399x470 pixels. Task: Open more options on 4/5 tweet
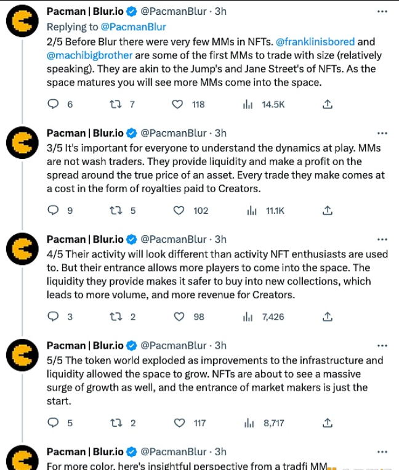(x=382, y=239)
